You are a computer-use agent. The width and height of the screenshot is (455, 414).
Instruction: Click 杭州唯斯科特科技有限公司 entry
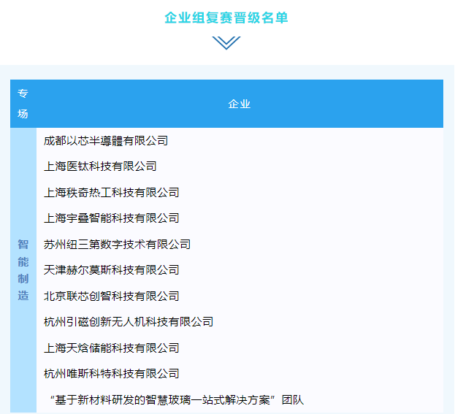pyautogui.click(x=112, y=374)
